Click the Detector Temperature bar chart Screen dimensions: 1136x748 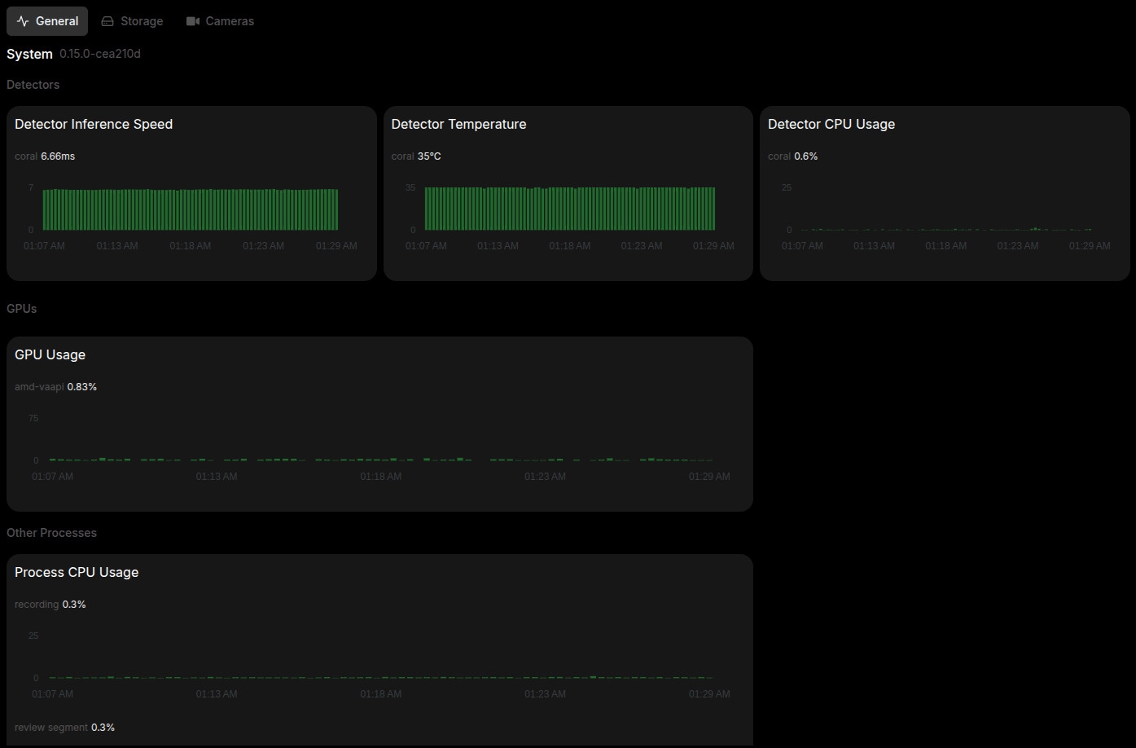pyautogui.click(x=569, y=209)
